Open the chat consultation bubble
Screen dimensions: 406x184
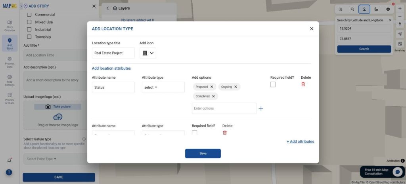coord(398,172)
